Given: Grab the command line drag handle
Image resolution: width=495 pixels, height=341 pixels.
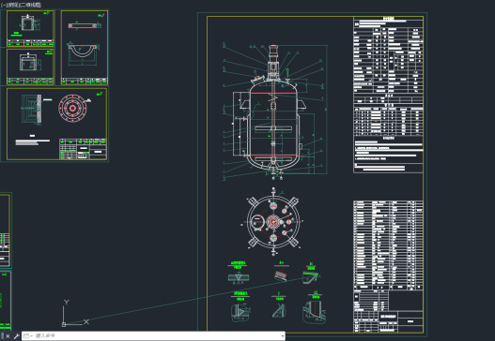Looking at the screenshot, I should tap(2, 336).
